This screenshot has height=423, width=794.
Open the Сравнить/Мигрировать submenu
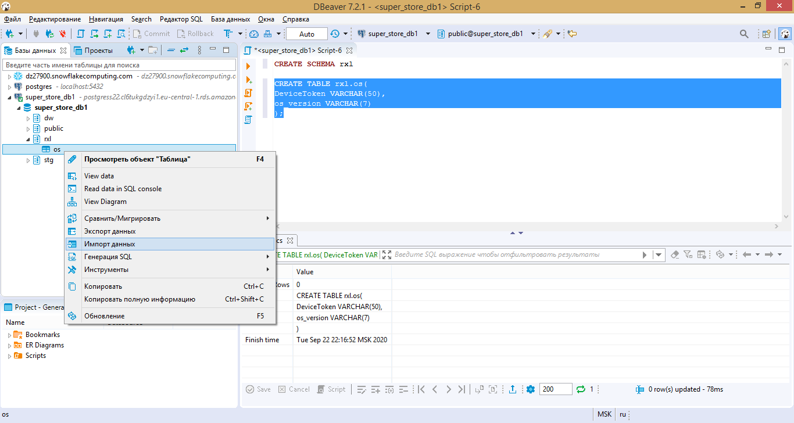point(170,218)
